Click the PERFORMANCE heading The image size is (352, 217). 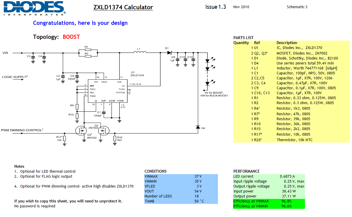pos(247,171)
